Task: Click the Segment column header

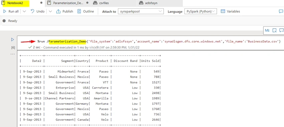Action: click(x=67, y=61)
